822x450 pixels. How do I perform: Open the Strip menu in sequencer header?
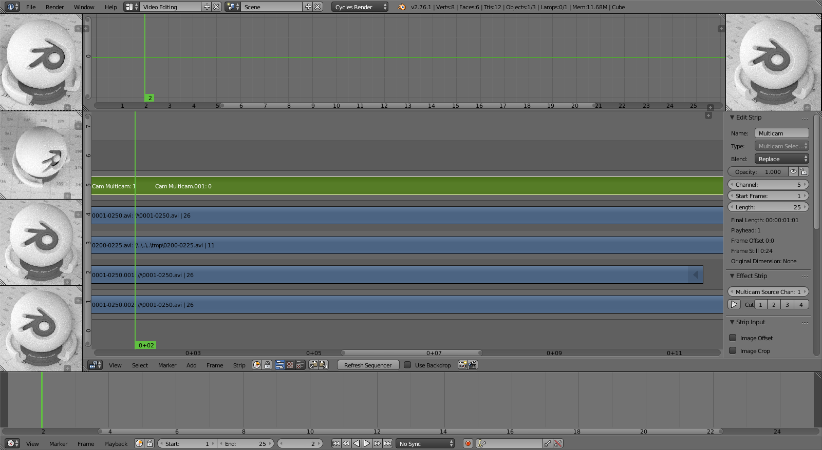click(239, 365)
